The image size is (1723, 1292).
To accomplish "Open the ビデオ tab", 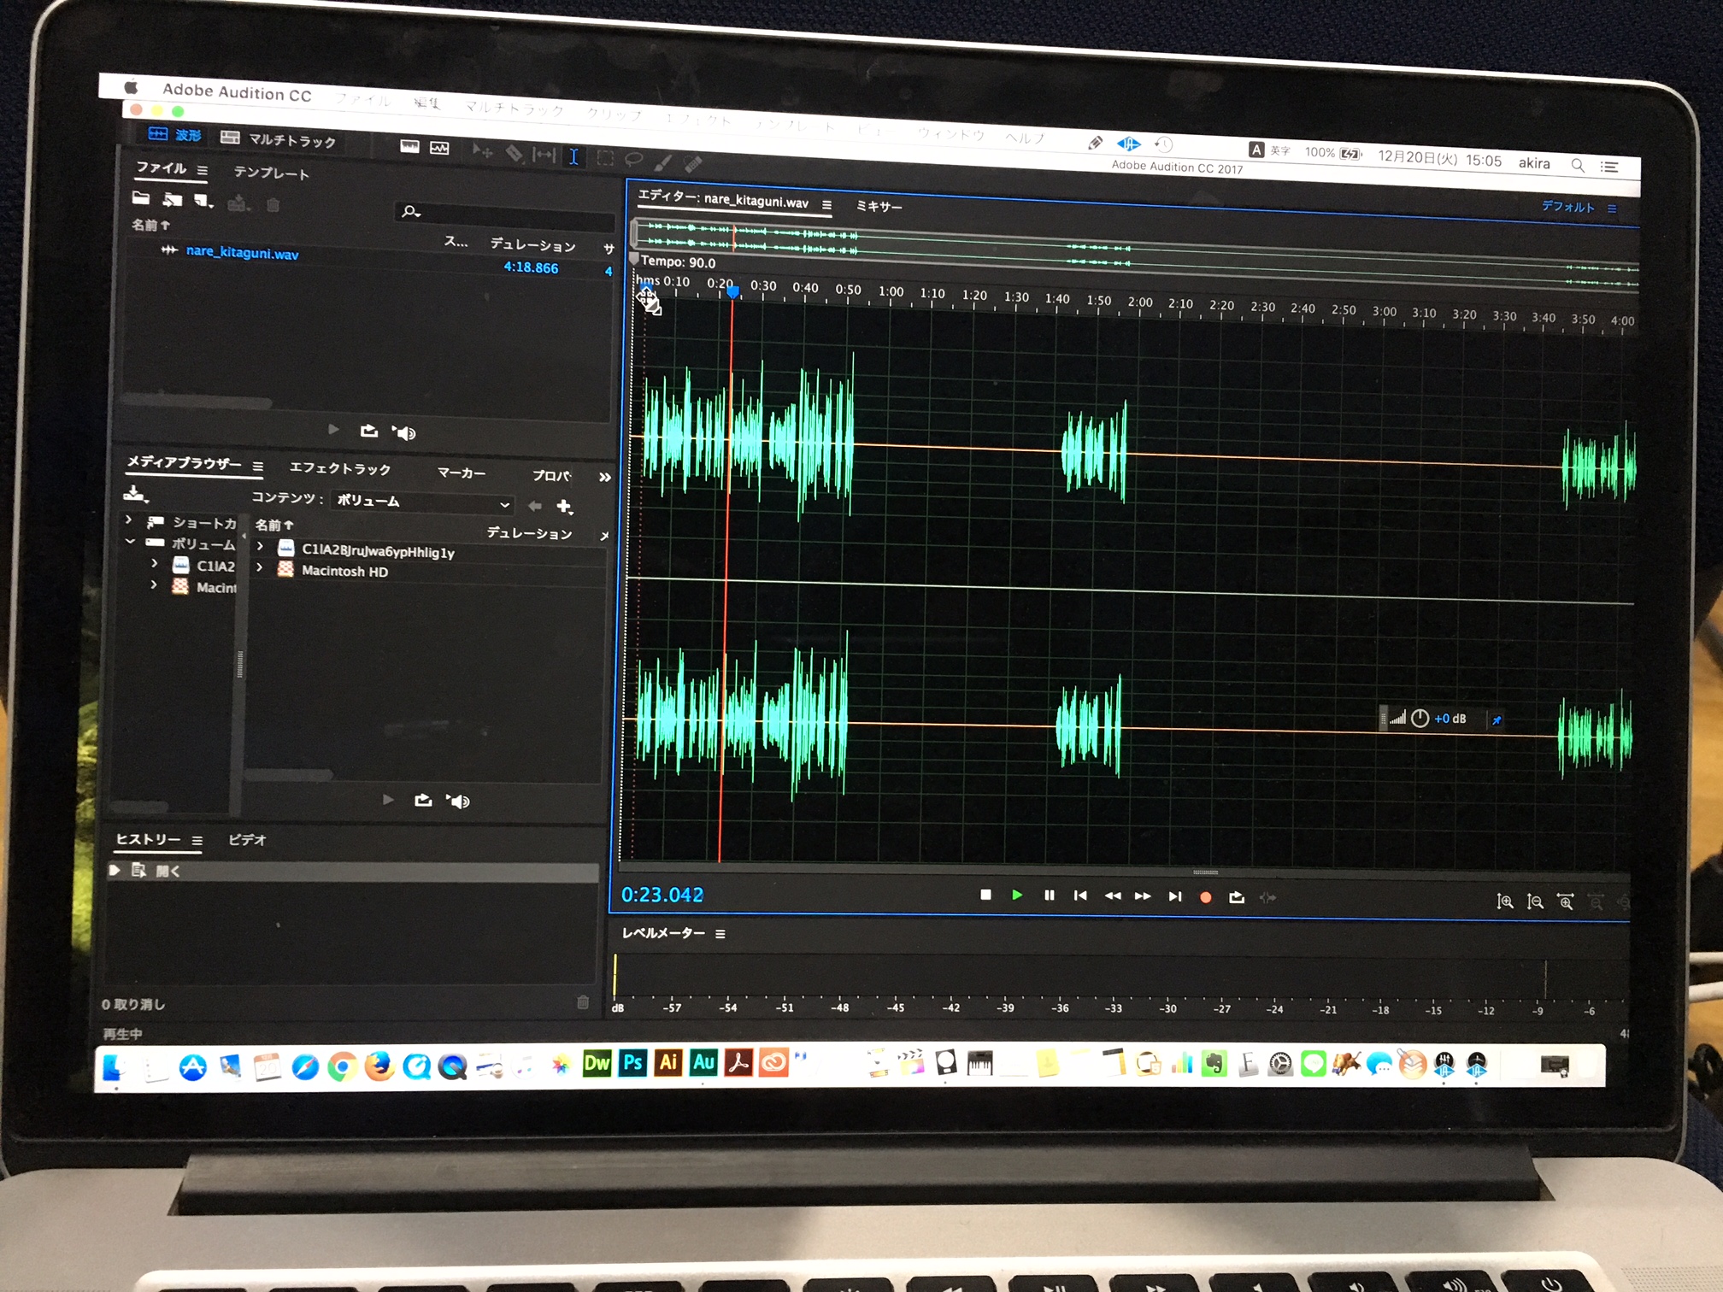I will pos(247,840).
